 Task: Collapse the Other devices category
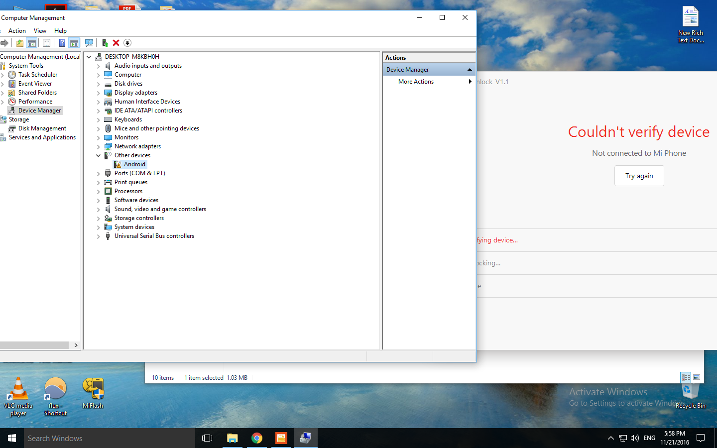[x=98, y=155]
